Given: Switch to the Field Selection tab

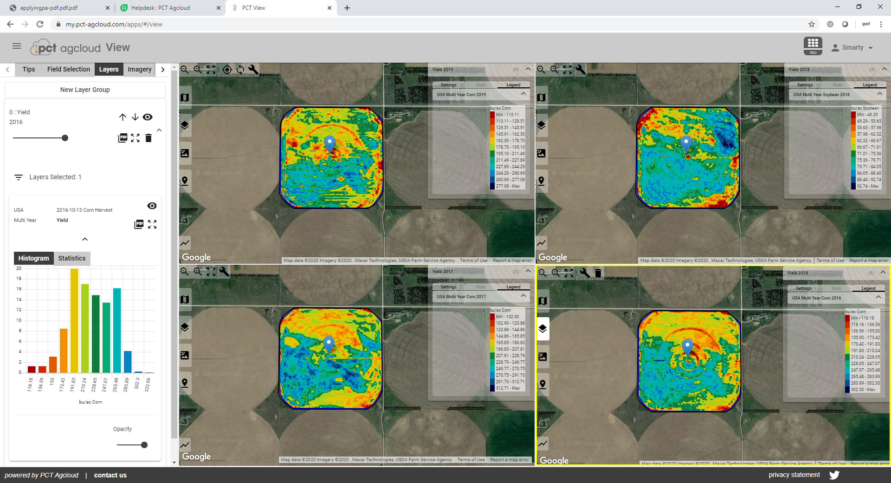Looking at the screenshot, I should coord(69,69).
